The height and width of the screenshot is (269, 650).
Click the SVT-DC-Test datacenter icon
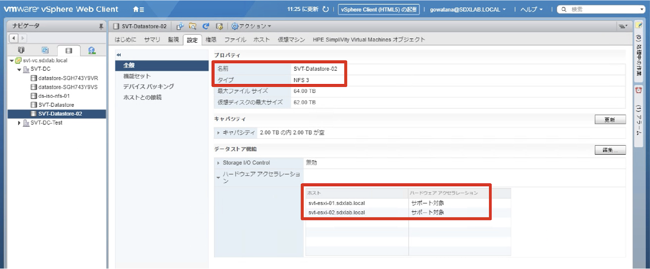[x=26, y=123]
